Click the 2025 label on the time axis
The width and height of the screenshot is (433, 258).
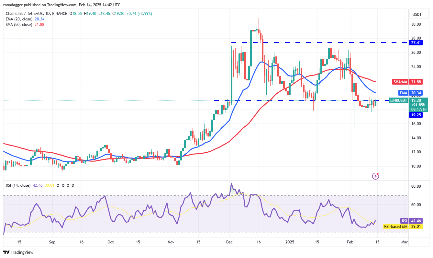[x=290, y=242]
